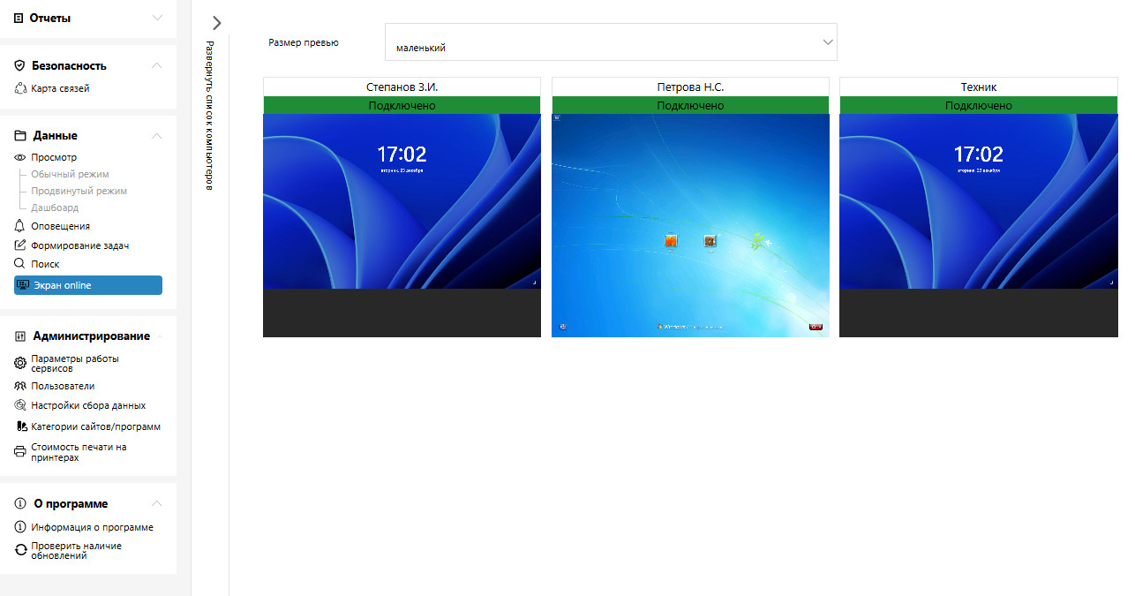The height and width of the screenshot is (596, 1135).
Task: Click the Карта связей icon
Action: click(x=21, y=88)
